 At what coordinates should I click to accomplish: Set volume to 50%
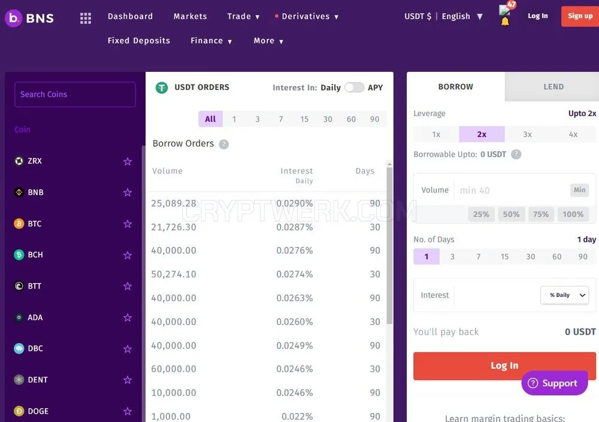click(511, 215)
